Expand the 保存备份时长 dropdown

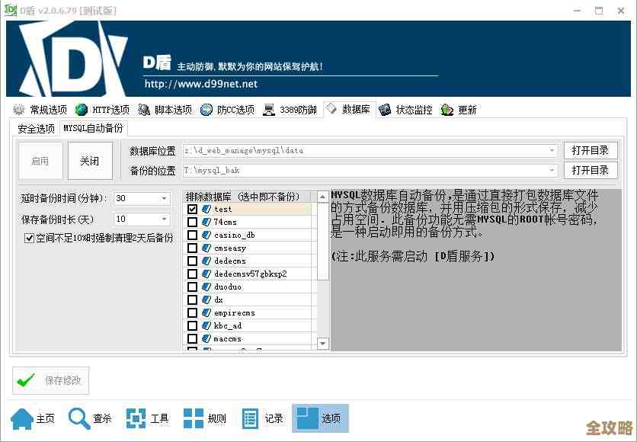(x=164, y=219)
